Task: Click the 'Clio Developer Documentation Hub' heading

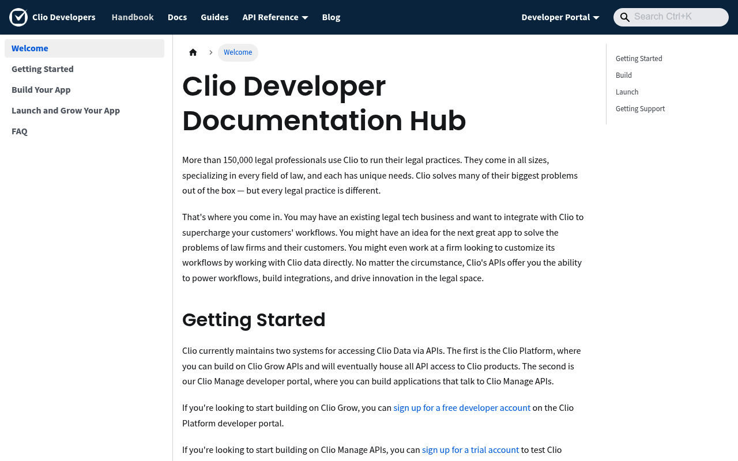Action: pos(324,104)
